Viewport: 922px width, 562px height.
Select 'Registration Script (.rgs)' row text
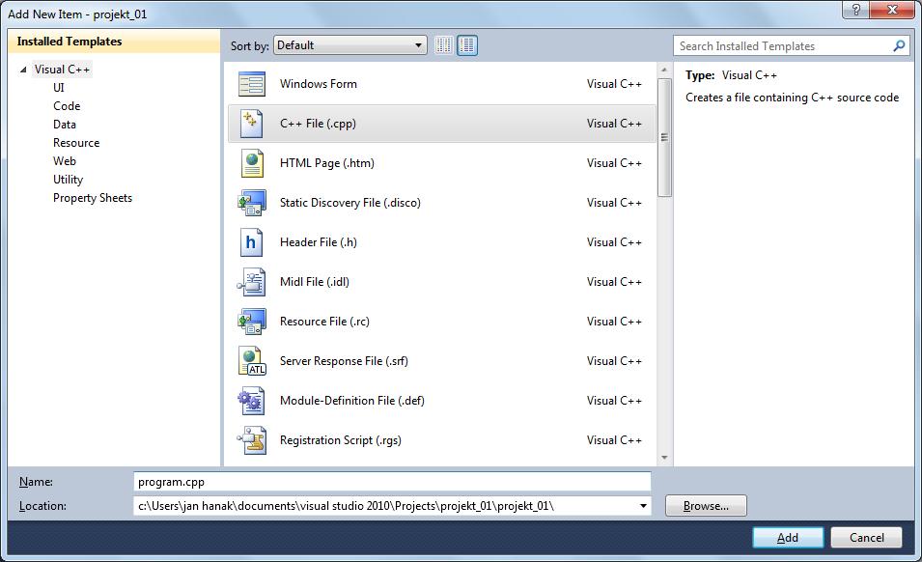pyautogui.click(x=341, y=440)
